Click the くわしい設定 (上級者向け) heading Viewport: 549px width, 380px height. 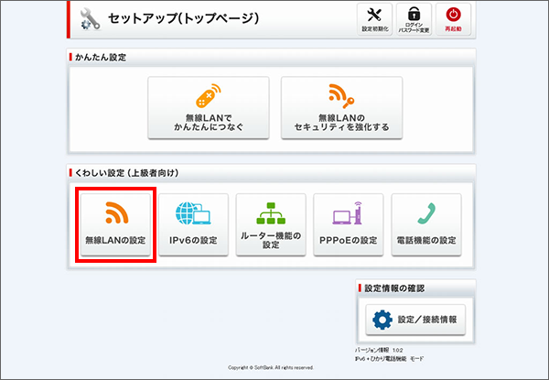[x=127, y=173]
